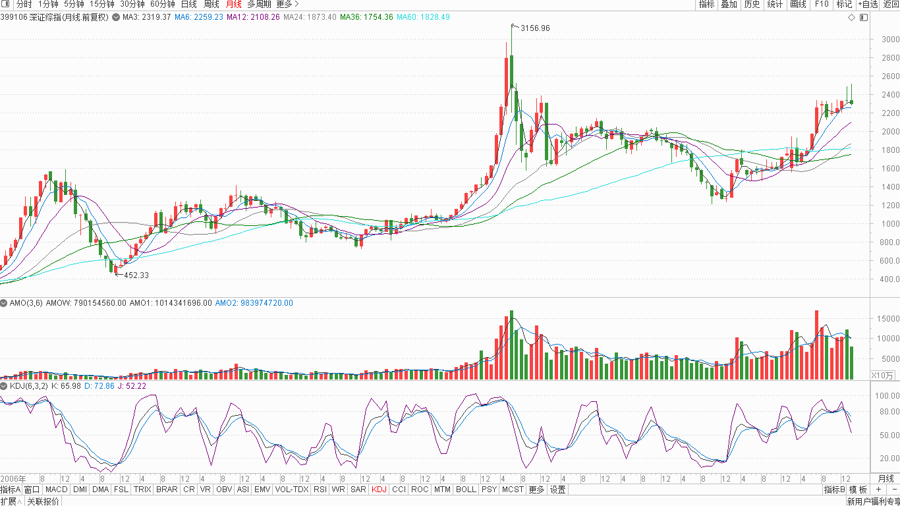Select the 30分钟 period
This screenshot has height=506, width=900.
[132, 4]
